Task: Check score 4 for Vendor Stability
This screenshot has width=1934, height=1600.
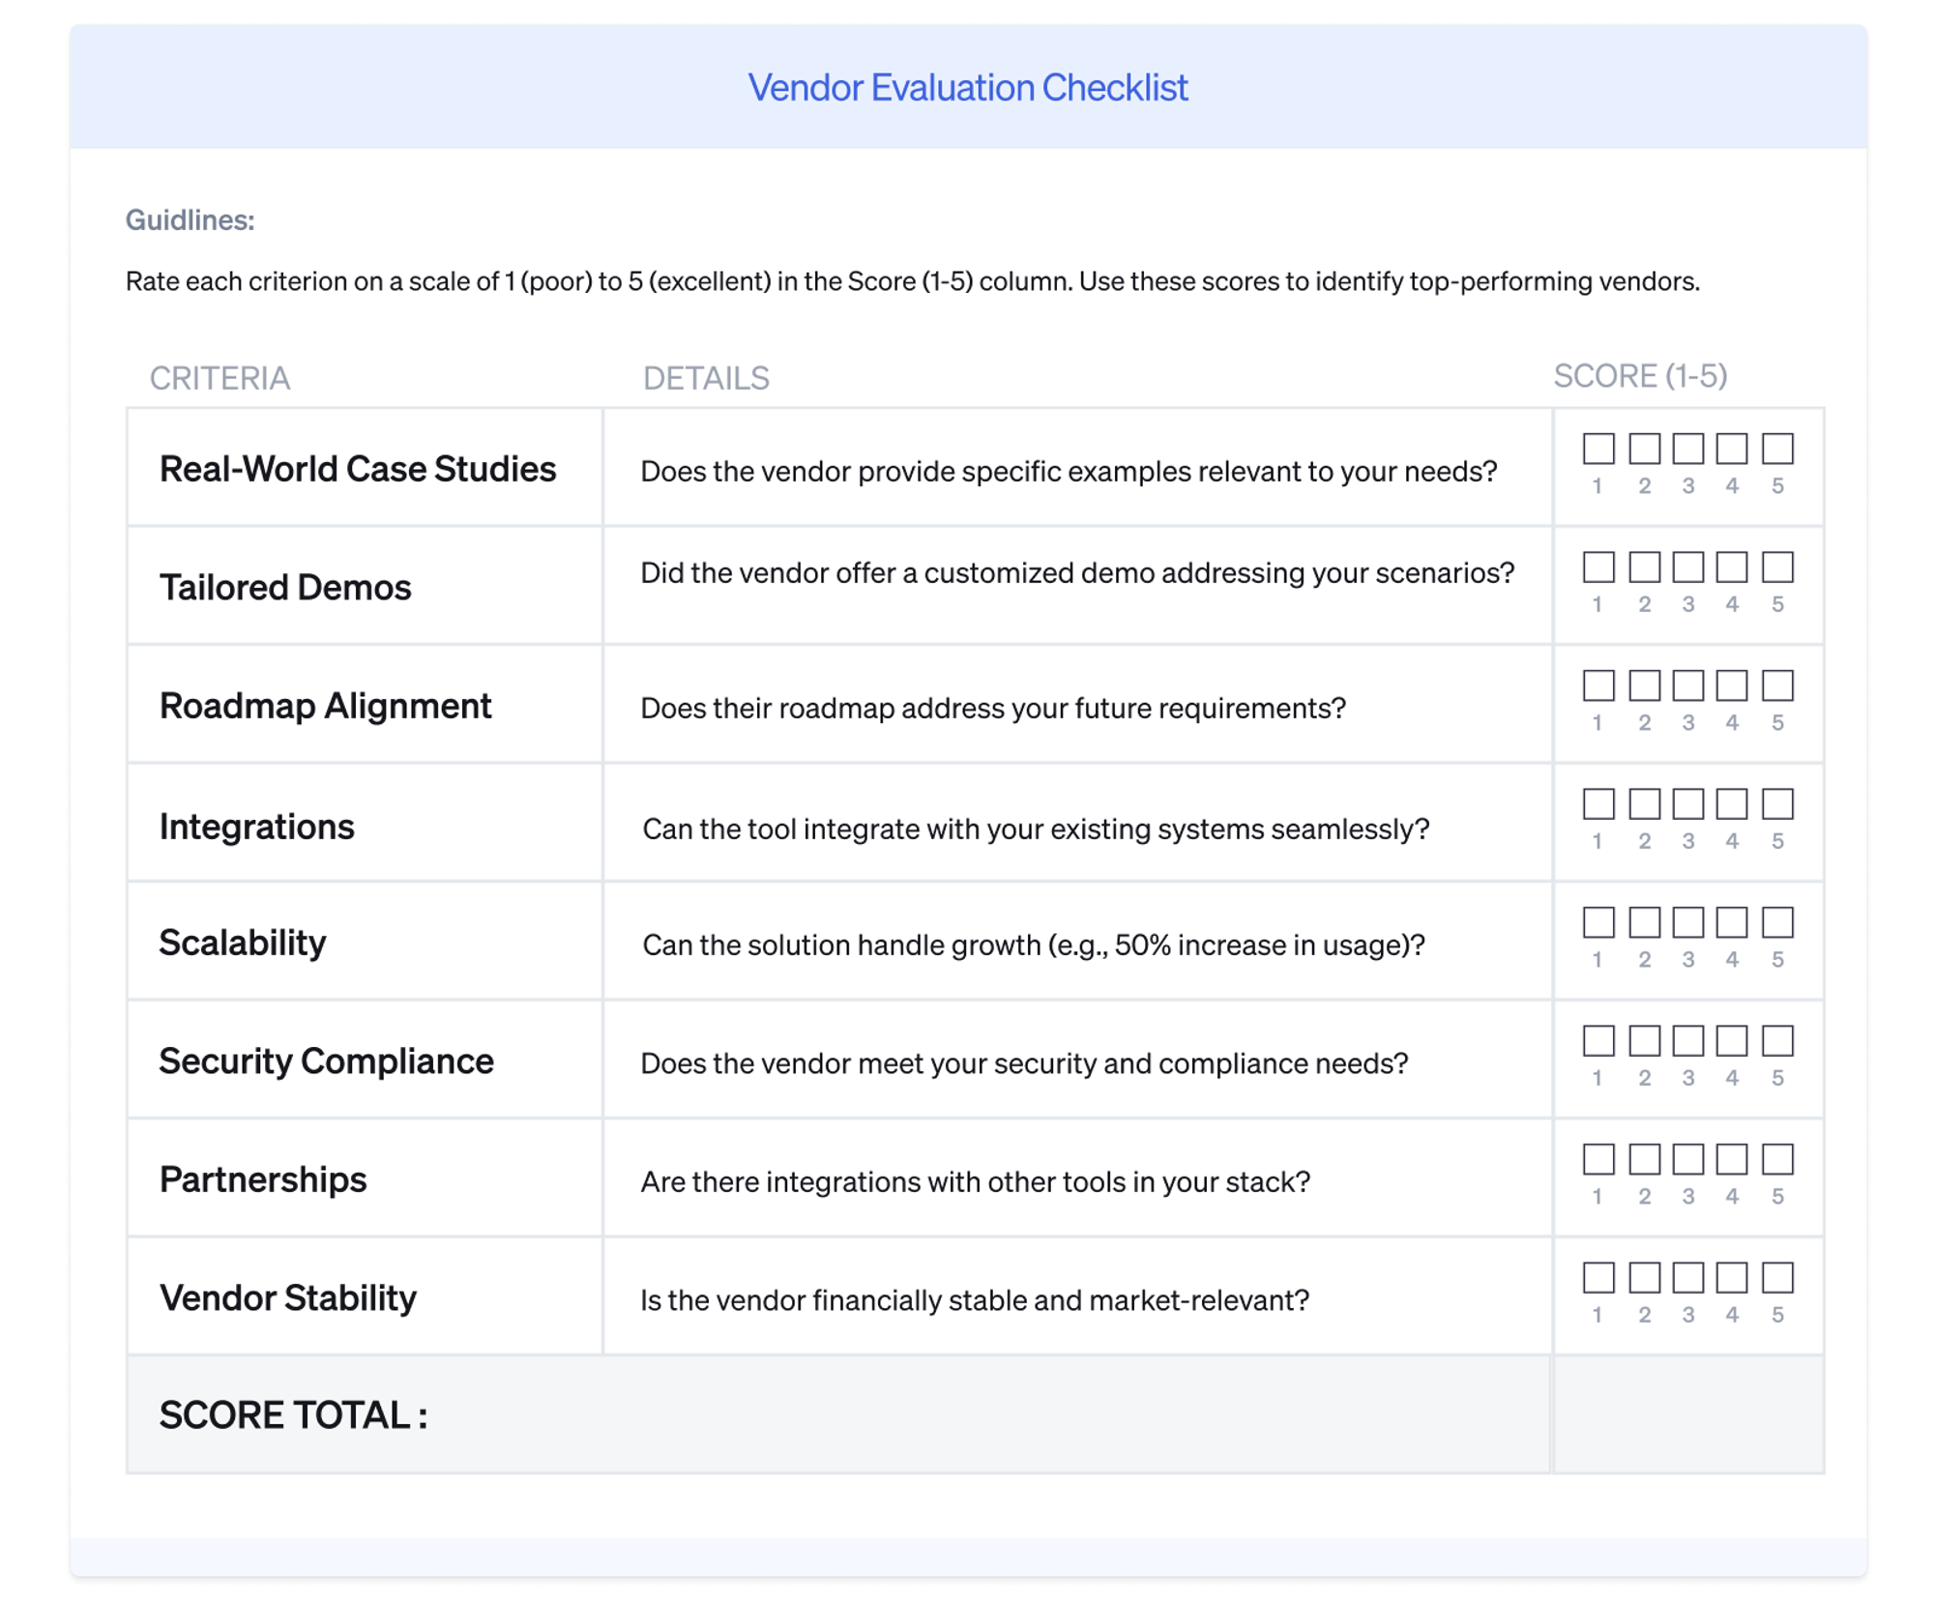Action: (1731, 1278)
